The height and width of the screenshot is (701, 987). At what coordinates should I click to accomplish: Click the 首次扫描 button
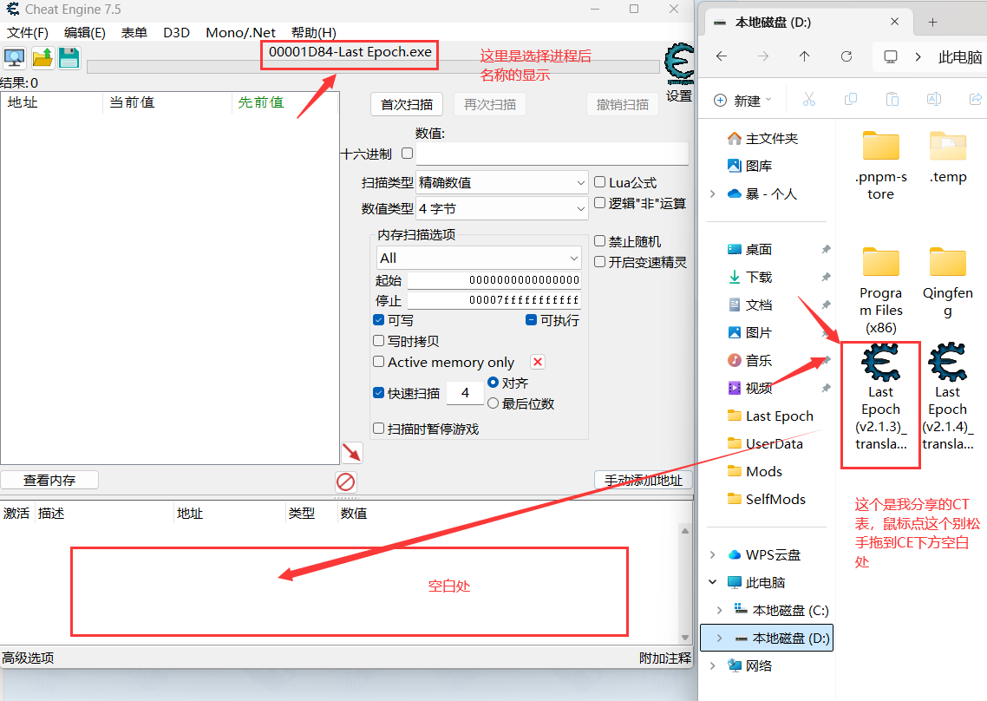407,105
